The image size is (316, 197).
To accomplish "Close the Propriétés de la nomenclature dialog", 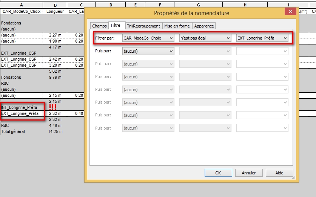I will coord(290,12).
